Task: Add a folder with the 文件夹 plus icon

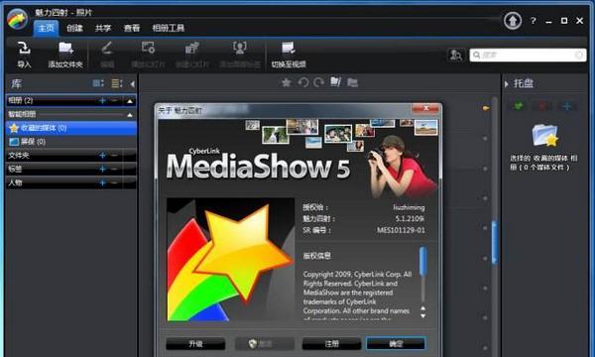Action: point(102,155)
